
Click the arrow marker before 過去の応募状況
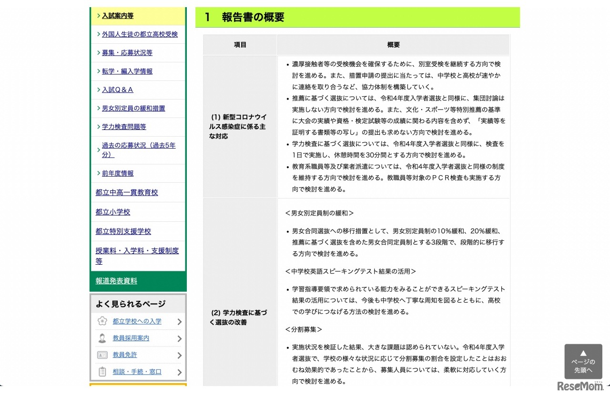click(x=99, y=150)
